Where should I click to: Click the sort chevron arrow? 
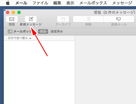(30, 38)
